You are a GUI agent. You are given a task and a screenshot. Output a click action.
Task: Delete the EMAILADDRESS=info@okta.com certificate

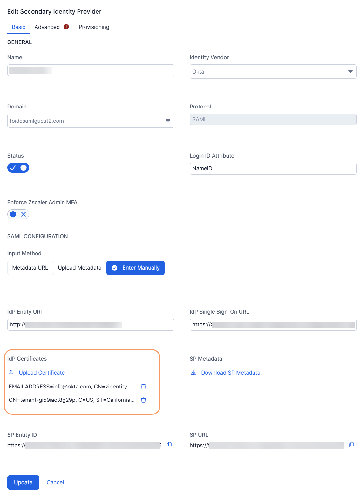[x=143, y=387]
